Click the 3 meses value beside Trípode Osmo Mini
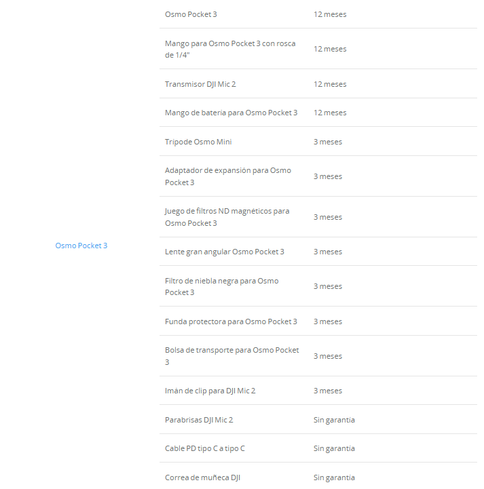 click(328, 142)
